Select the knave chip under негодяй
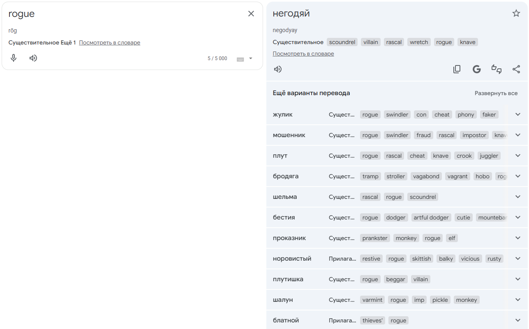The image size is (529, 329). coord(468,42)
